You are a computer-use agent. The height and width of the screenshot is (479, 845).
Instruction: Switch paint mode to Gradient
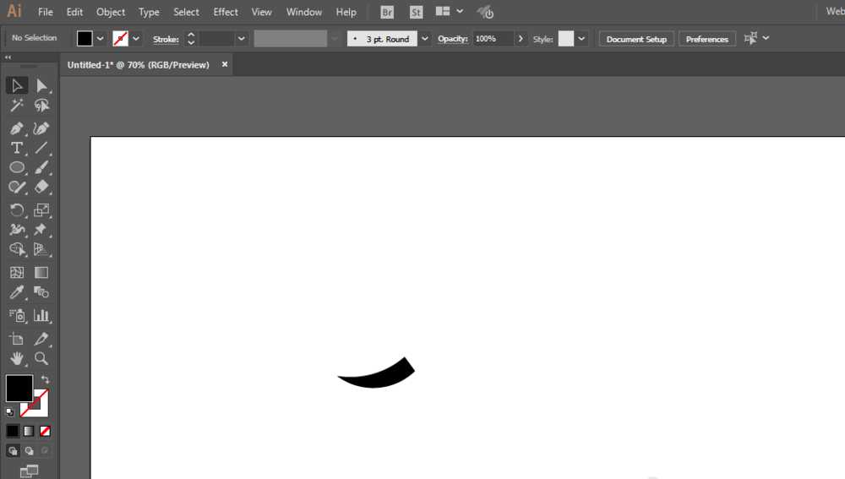pyautogui.click(x=29, y=431)
